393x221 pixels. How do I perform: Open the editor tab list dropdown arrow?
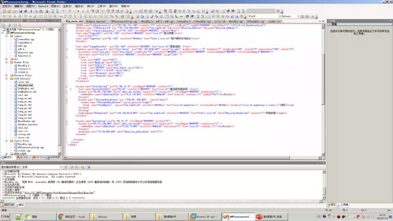click(320, 21)
